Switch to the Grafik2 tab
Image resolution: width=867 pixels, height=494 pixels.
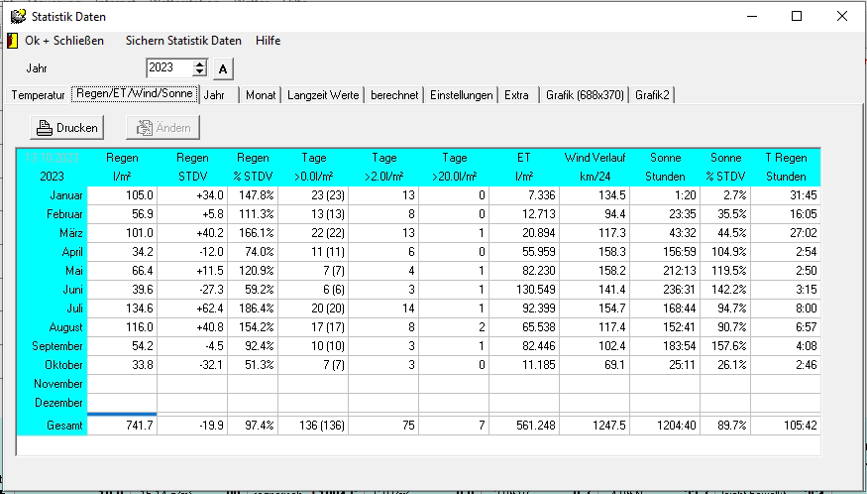pyautogui.click(x=653, y=95)
